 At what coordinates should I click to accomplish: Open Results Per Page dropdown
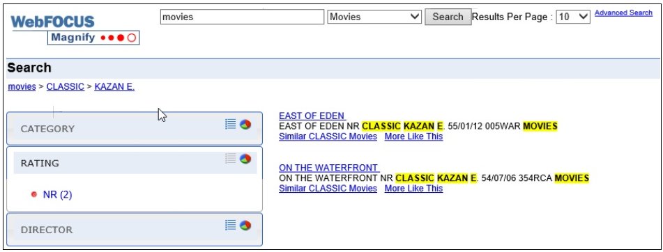[x=573, y=17]
